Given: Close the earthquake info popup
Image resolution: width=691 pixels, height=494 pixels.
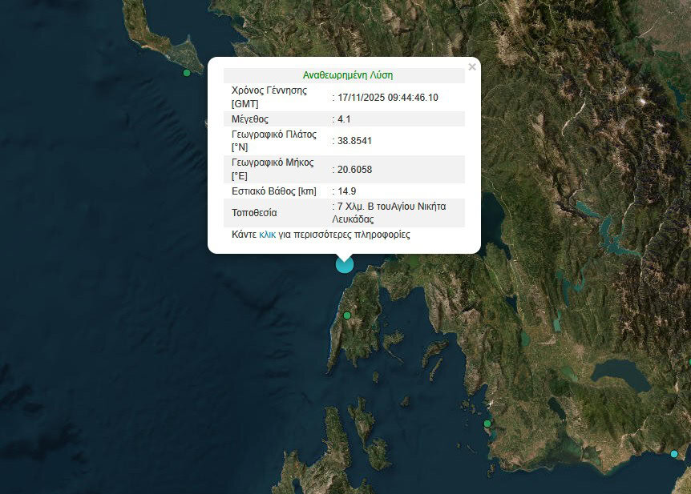Looking at the screenshot, I should pos(472,67).
